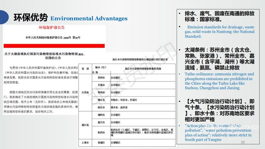265x149 pixels.
Task: Select the '无锡市' table cell
Action: coord(101,85)
